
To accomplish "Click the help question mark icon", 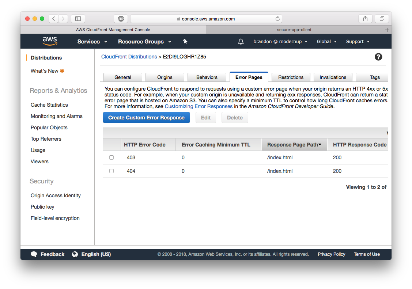I will click(378, 57).
